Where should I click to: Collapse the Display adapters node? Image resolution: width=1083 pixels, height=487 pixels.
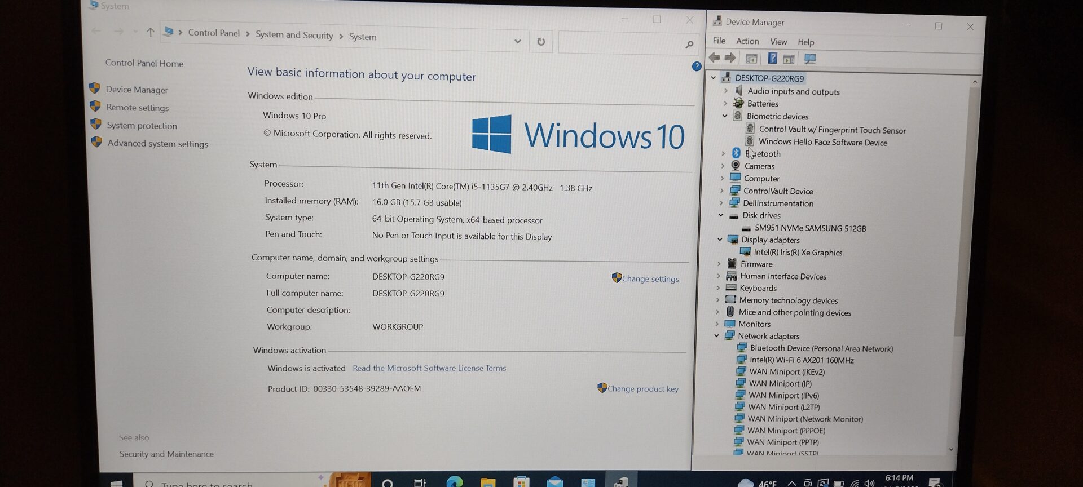(720, 239)
